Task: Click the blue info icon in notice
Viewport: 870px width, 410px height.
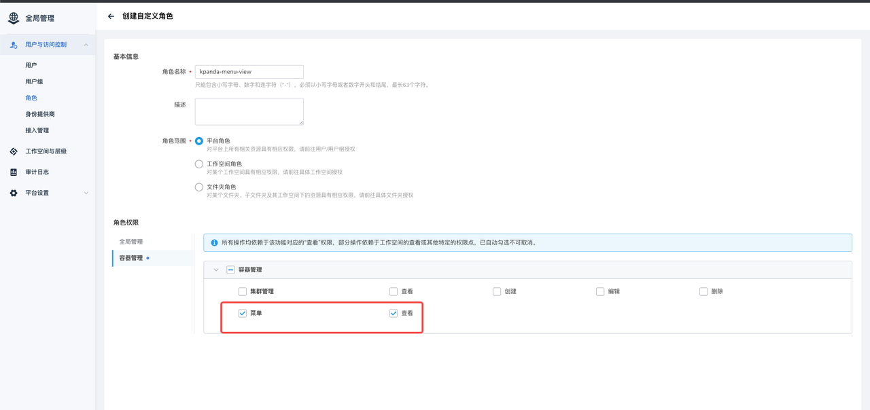Action: point(214,242)
